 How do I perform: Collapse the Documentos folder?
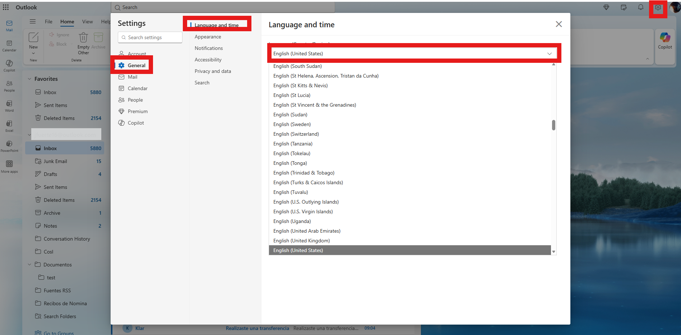tap(29, 265)
